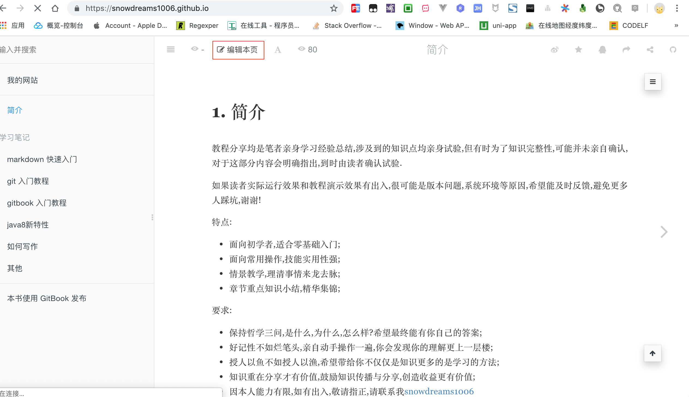The height and width of the screenshot is (397, 689).
Task: Open font settings via the A icon
Action: click(277, 50)
